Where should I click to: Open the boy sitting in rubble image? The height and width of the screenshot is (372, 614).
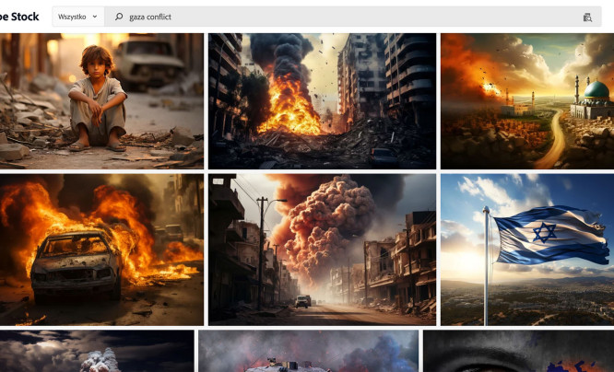(x=101, y=101)
